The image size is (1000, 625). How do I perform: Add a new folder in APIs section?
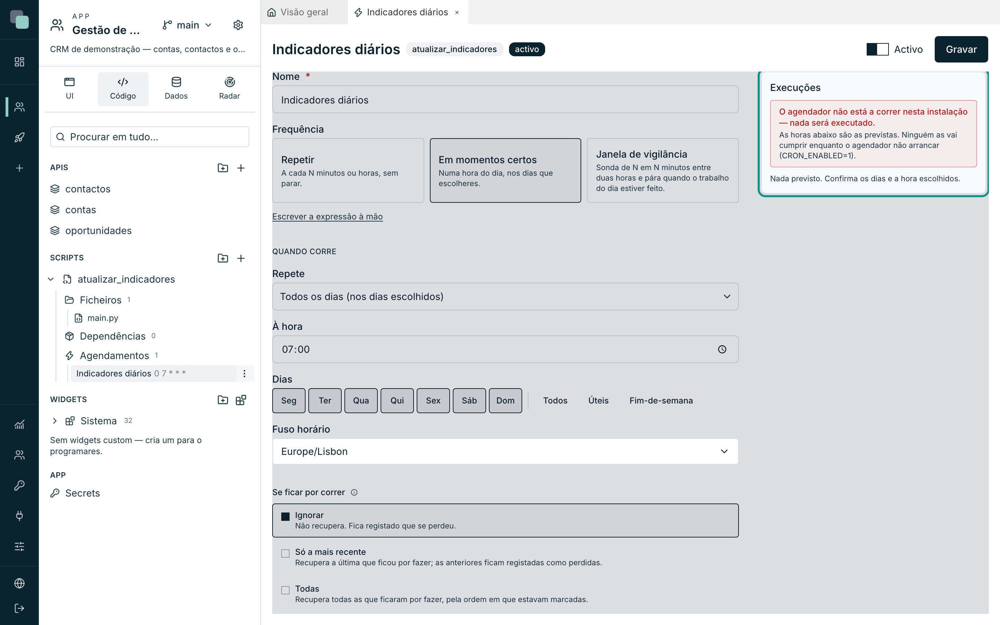pyautogui.click(x=223, y=168)
